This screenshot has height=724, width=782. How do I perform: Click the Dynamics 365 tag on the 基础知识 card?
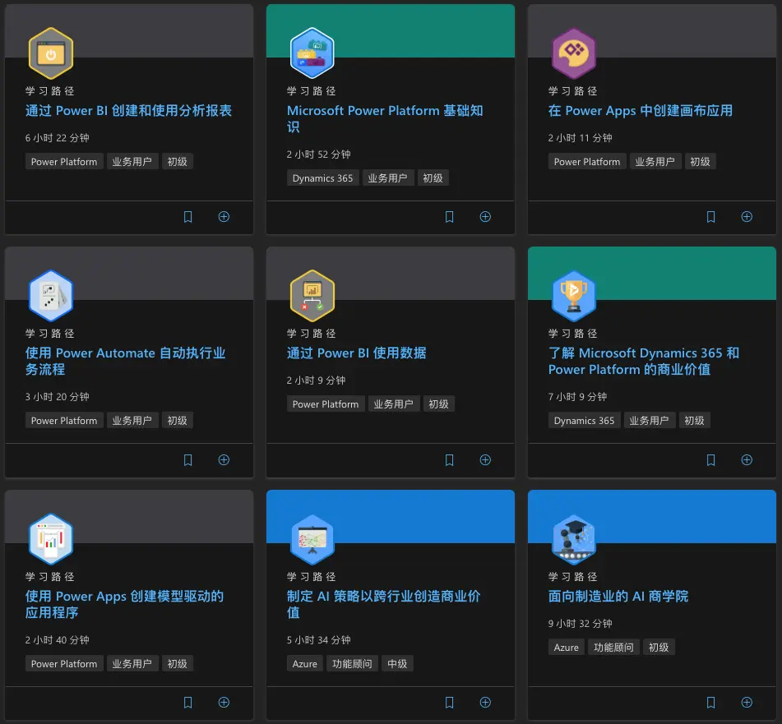pos(322,178)
